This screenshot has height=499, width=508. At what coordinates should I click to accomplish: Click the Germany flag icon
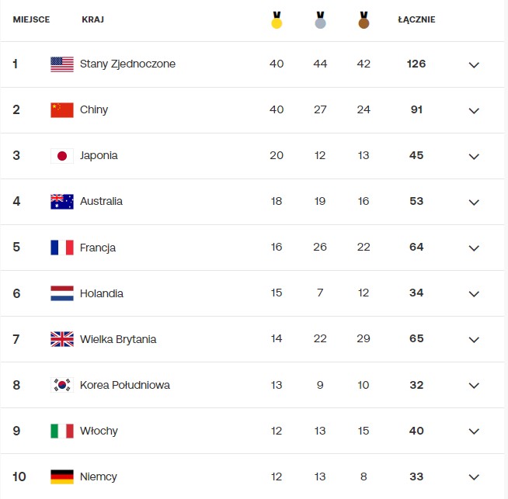(62, 476)
